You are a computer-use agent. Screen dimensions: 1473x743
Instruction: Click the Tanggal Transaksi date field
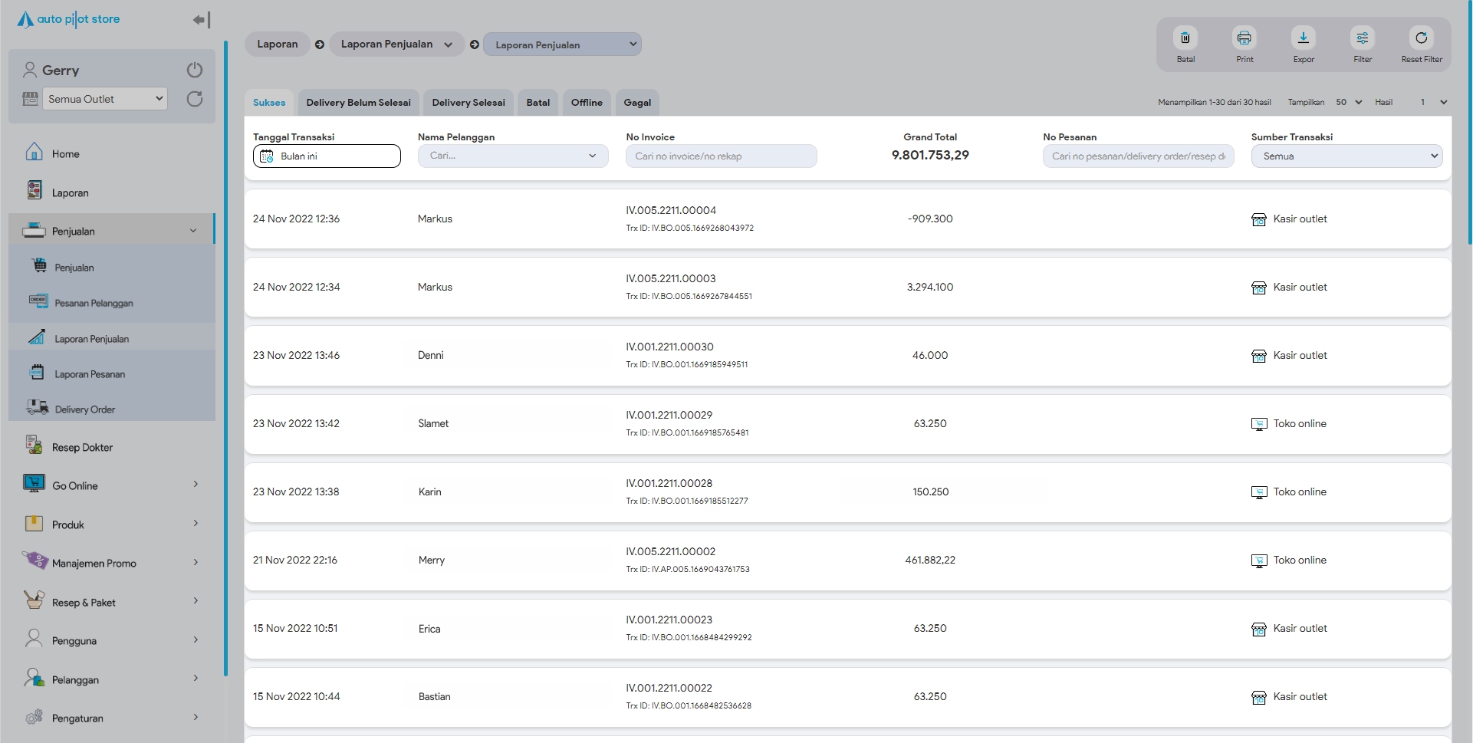coord(327,156)
